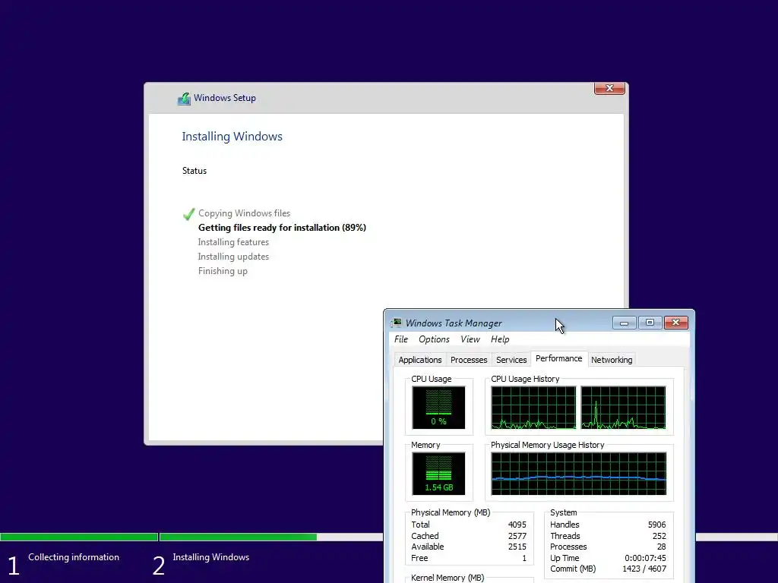
Task: Click the 'Physical Memory (MB)' group label
Action: click(x=451, y=512)
